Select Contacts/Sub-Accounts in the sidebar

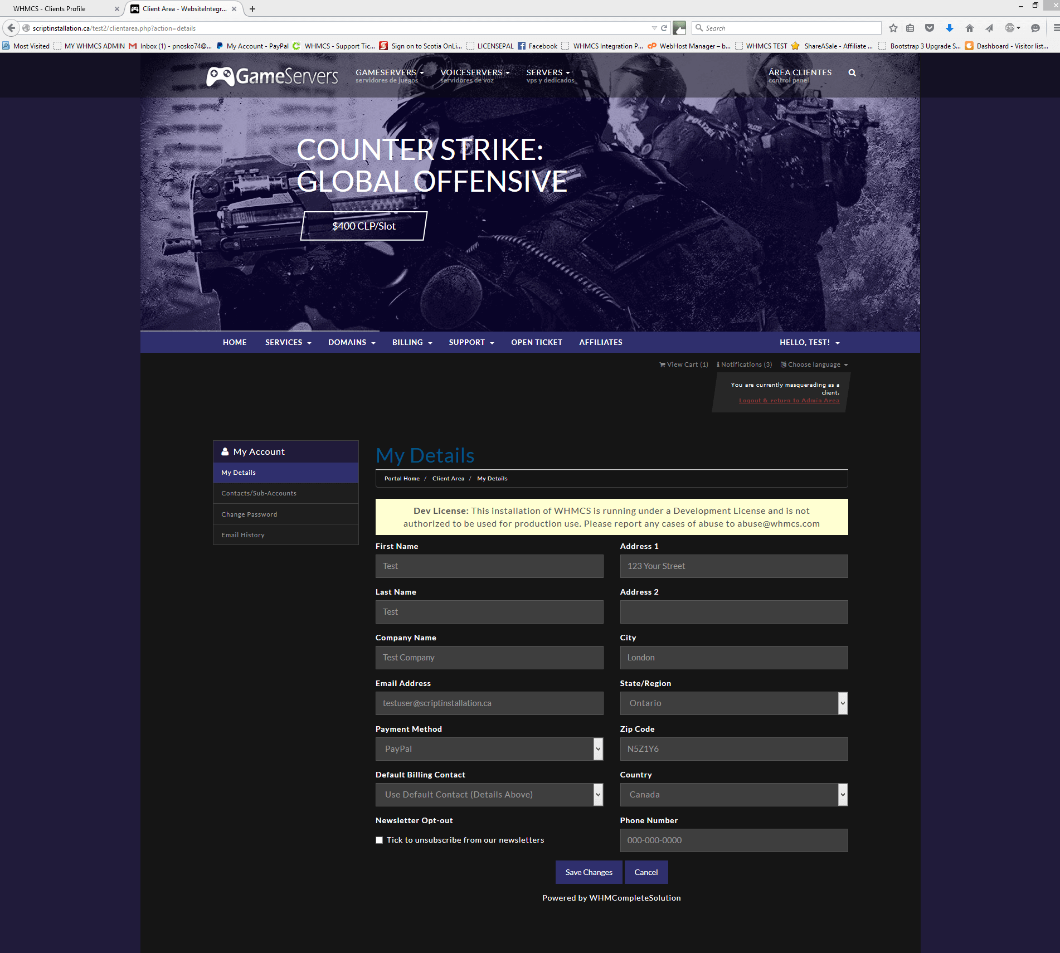tap(286, 493)
